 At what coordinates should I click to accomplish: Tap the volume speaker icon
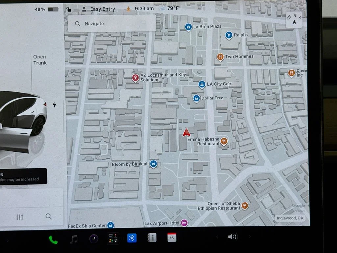(x=232, y=237)
